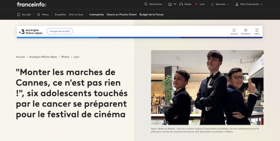Open the hamburger Menu icon

pyautogui.click(x=39, y=15)
